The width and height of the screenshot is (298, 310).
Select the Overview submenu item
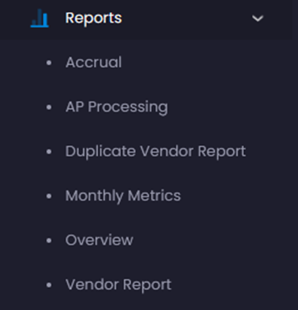(99, 240)
